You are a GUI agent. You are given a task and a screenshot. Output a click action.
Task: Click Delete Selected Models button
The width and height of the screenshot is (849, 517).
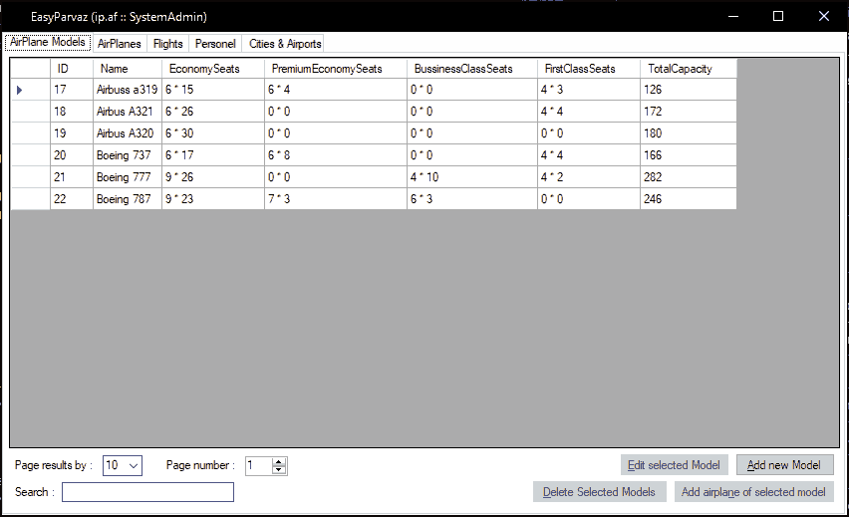pyautogui.click(x=600, y=492)
